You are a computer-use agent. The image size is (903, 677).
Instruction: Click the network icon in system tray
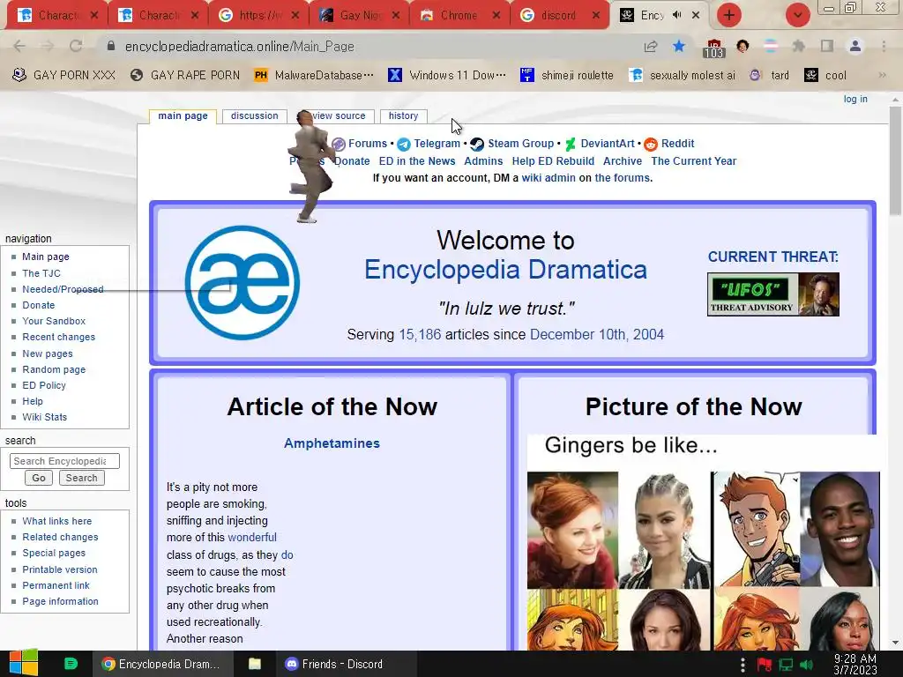coord(786,665)
